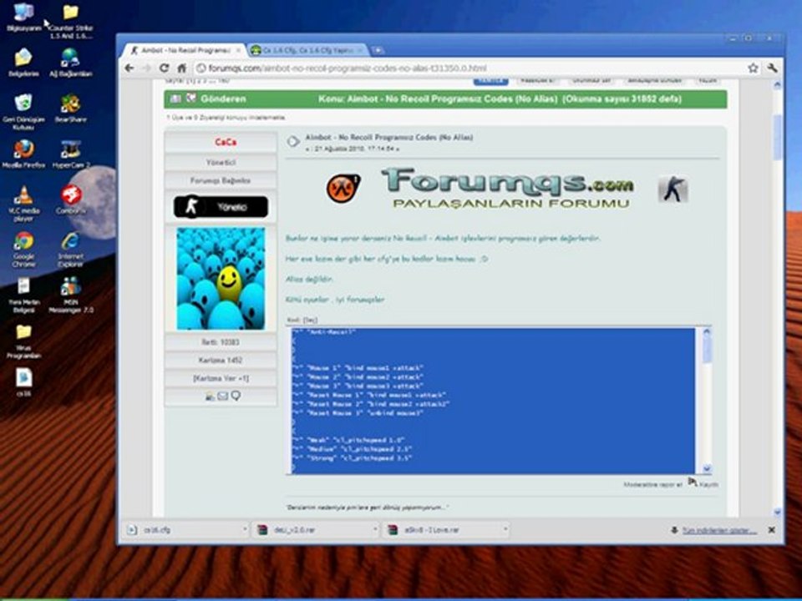802x601 pixels.
Task: Close the Cs 1.6 Cfg tab
Action: click(360, 50)
